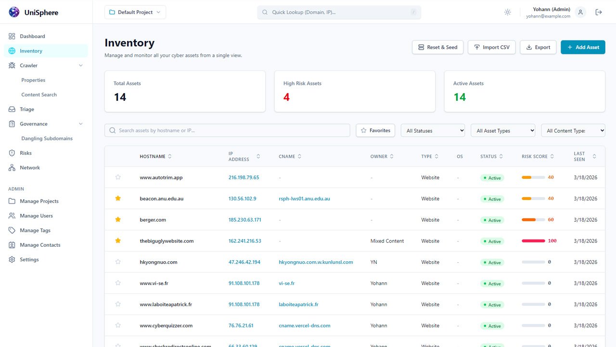
Task: Click the Risks shield icon in sidebar
Action: coord(12,153)
